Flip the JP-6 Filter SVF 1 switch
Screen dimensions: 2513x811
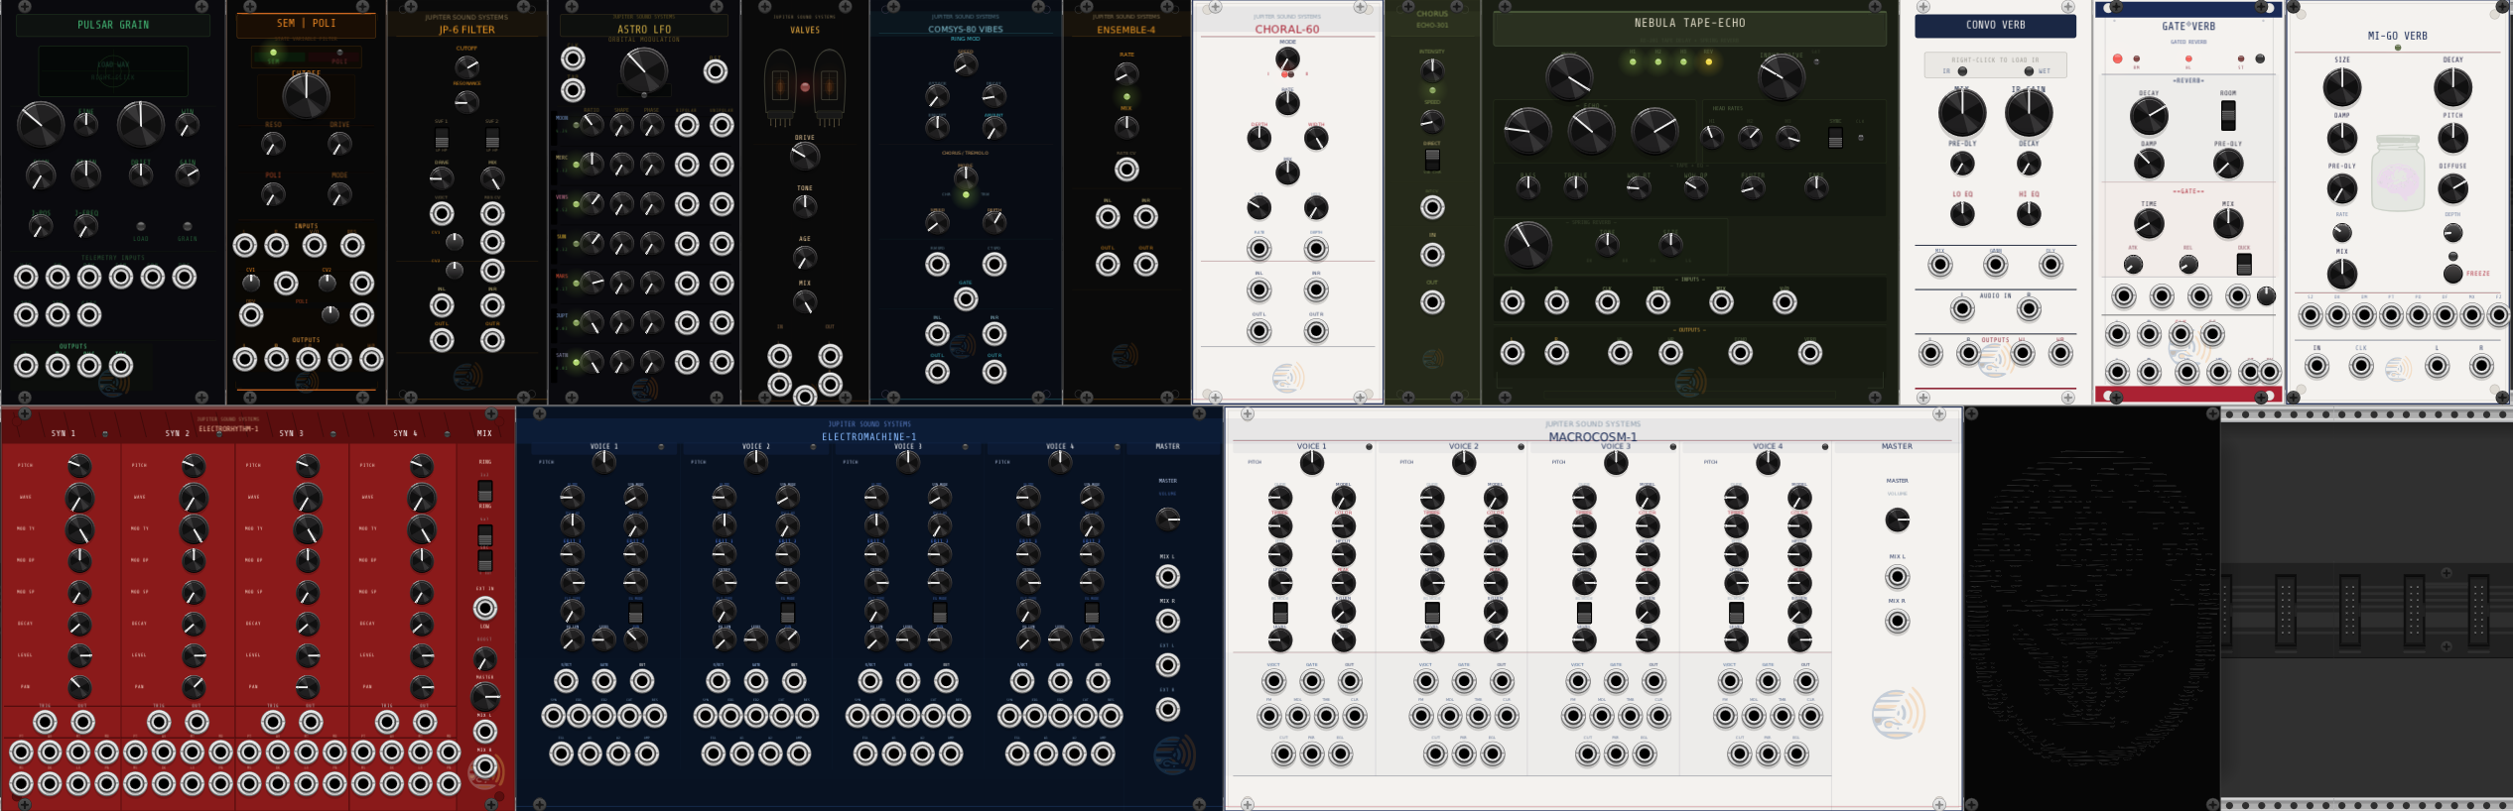click(442, 139)
